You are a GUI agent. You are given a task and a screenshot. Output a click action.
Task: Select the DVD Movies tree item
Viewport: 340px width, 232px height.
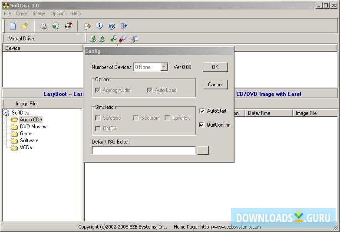[33, 127]
